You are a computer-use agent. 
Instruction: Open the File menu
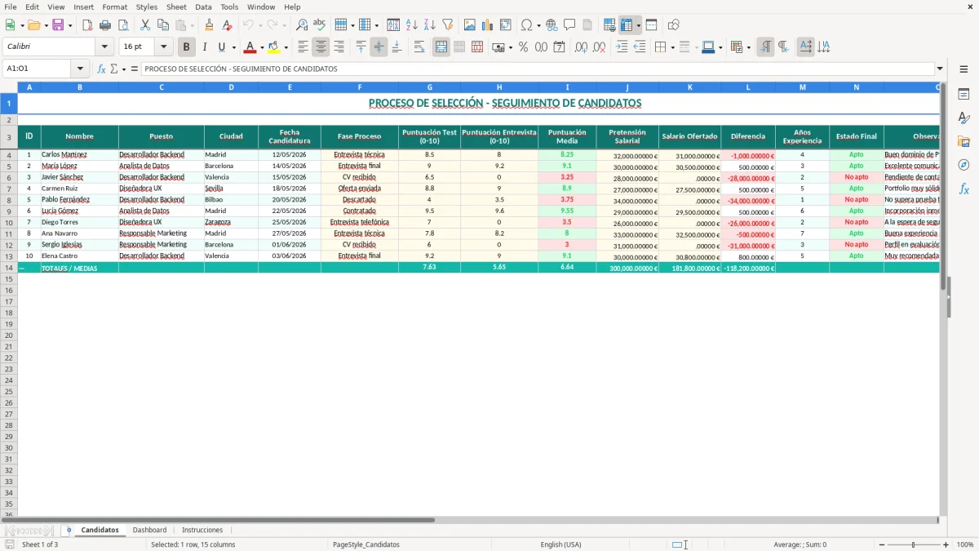pos(11,7)
